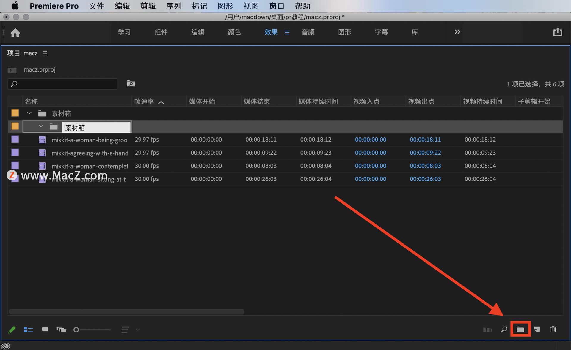Click the New Bin folder icon
571x350 pixels.
coord(520,329)
